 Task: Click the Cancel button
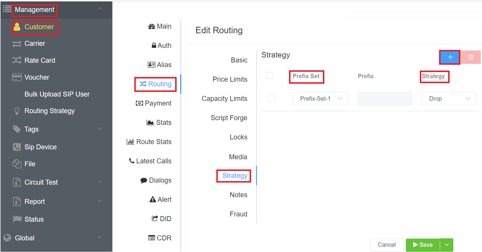pos(387,245)
